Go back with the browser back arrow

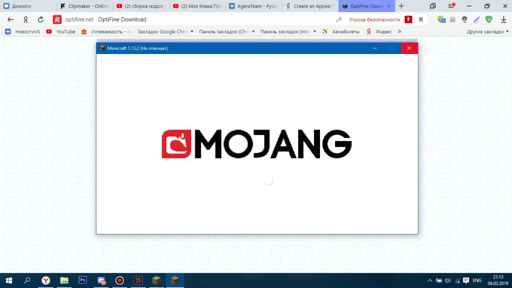click(10, 19)
